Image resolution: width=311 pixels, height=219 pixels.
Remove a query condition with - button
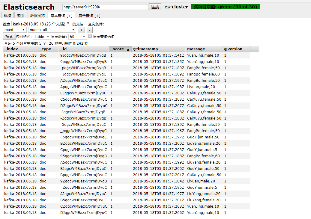90,30
